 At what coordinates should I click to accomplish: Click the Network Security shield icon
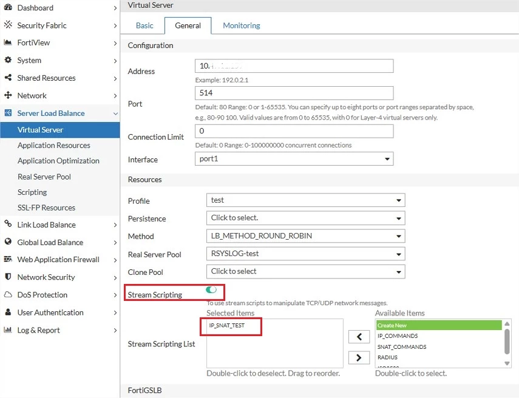pos(8,277)
